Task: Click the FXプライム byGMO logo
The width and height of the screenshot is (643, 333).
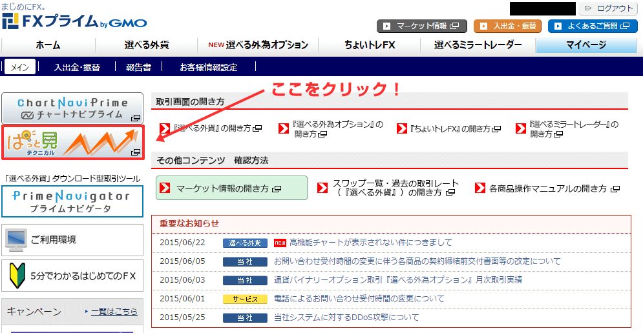Action: [x=74, y=21]
